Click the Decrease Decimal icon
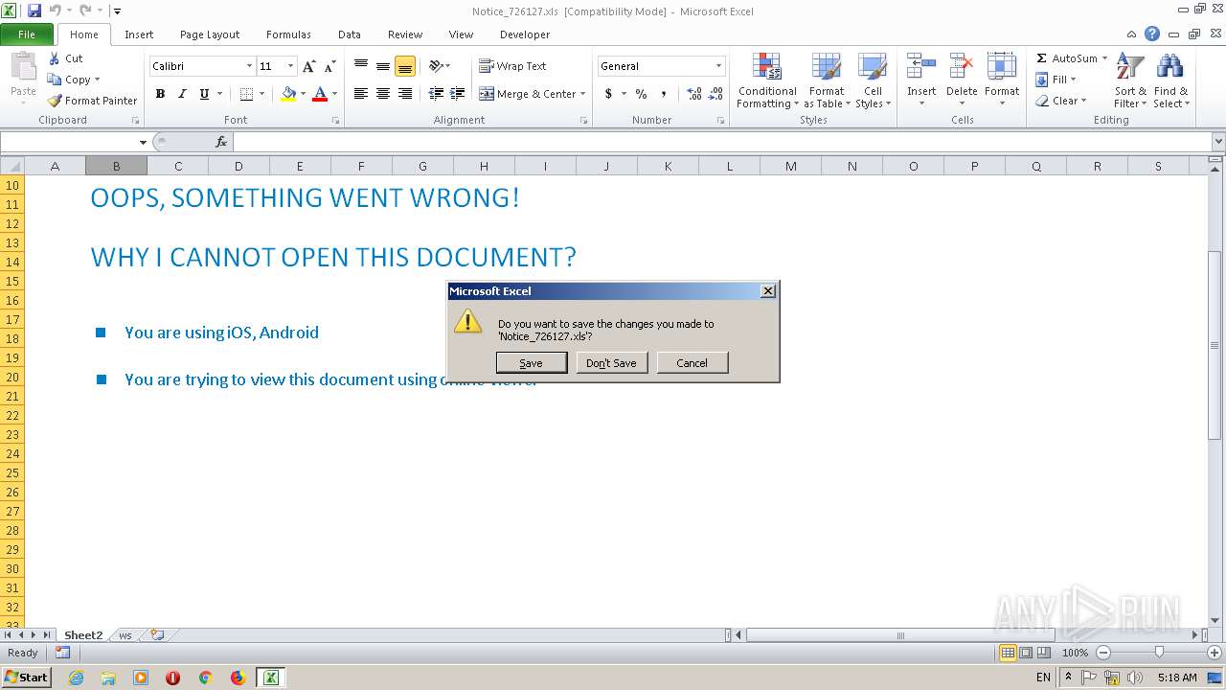 tap(716, 94)
